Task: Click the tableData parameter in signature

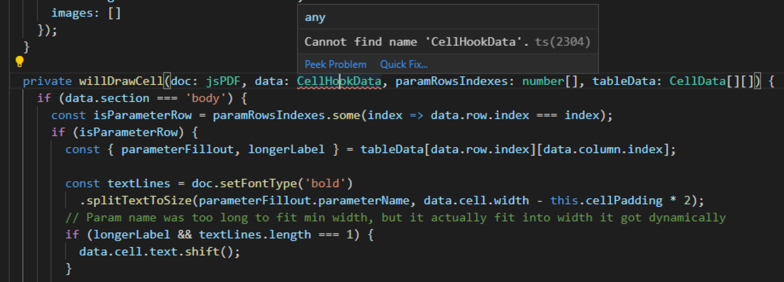Action: tap(624, 81)
